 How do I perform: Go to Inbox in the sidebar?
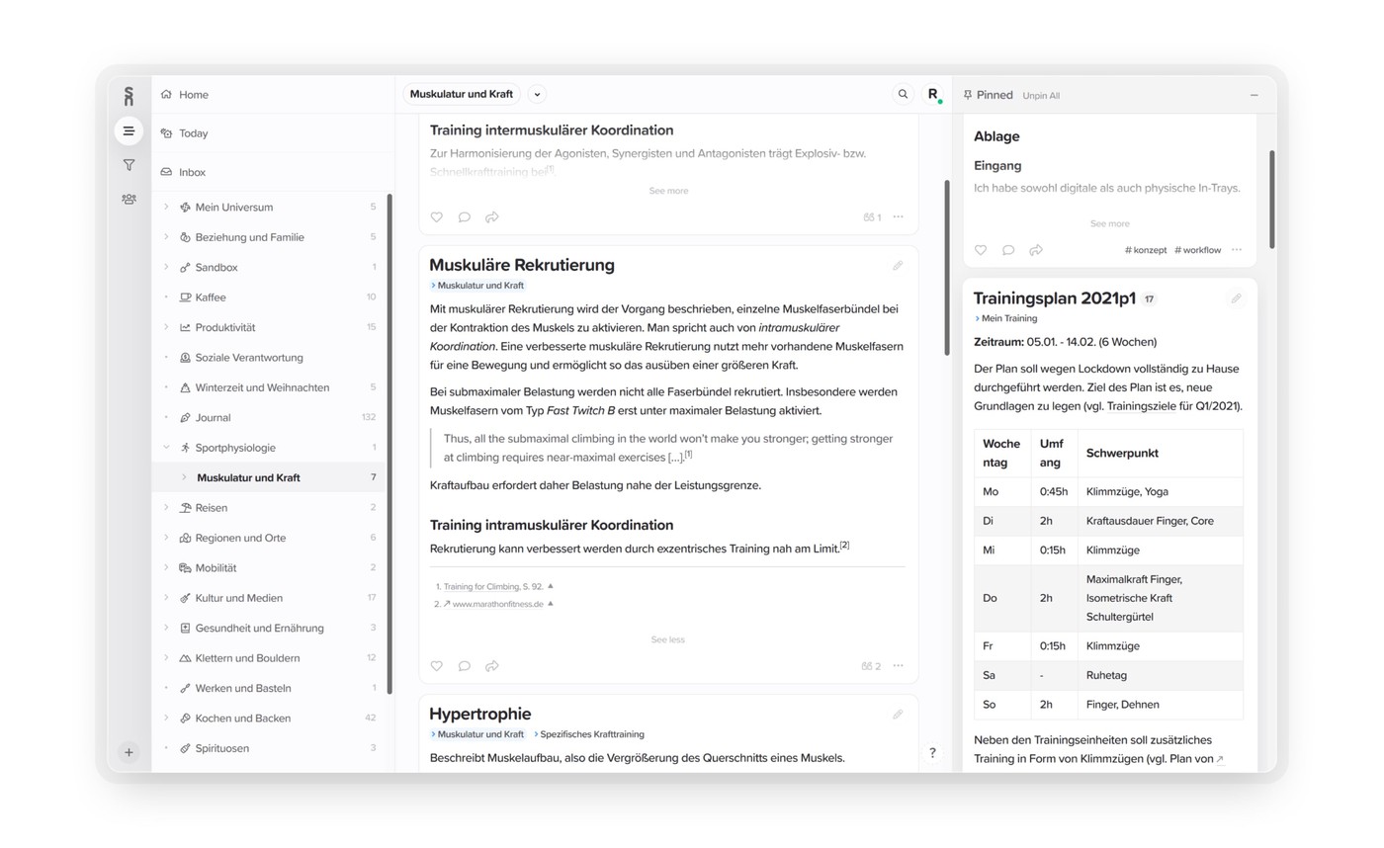(x=192, y=172)
